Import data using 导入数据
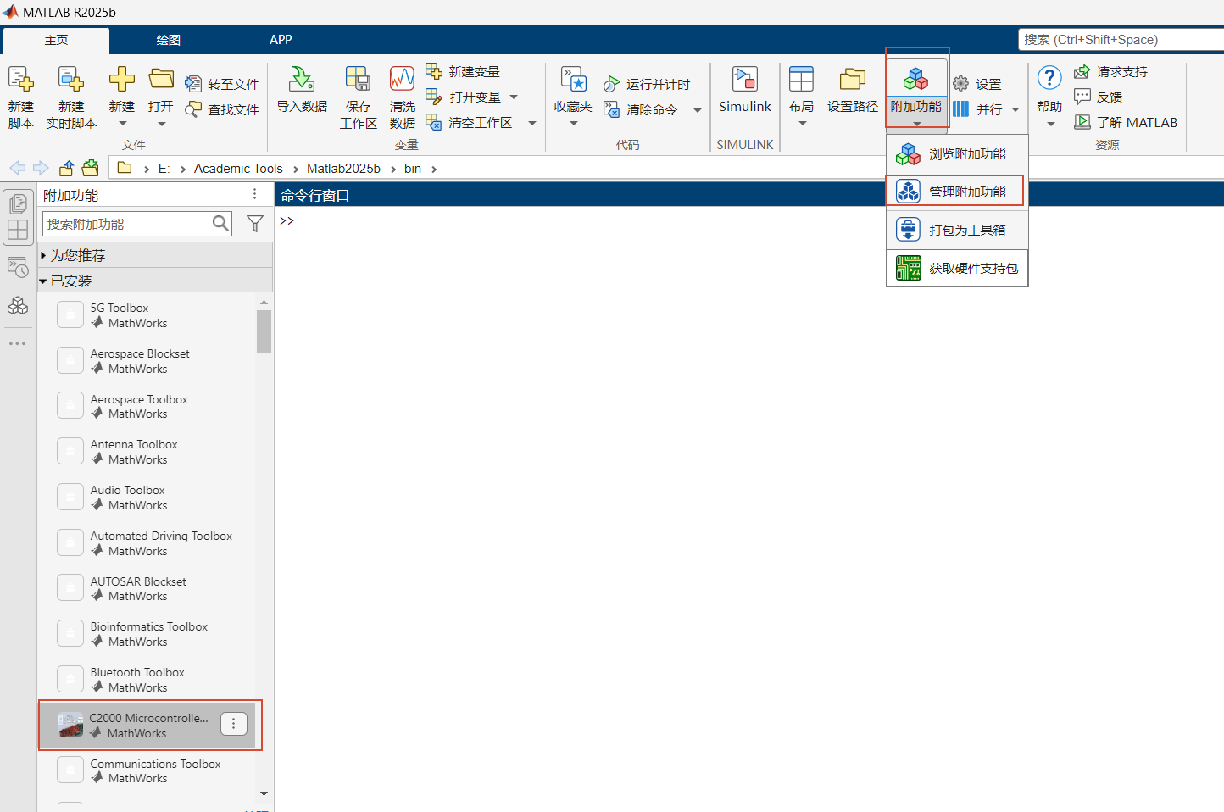The height and width of the screenshot is (812, 1224). tap(302, 90)
